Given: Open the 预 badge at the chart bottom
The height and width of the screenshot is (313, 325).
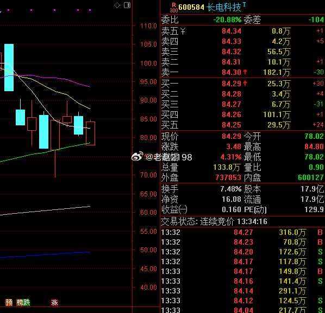Looking at the screenshot, I should 9,303.
